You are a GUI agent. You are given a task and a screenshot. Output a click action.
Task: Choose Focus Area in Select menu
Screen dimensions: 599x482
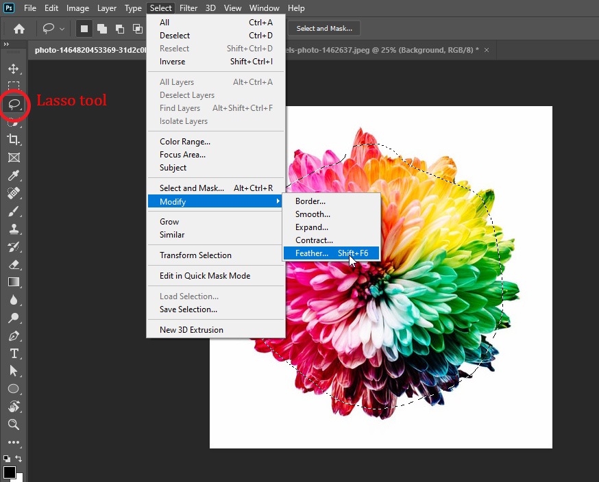point(215,155)
